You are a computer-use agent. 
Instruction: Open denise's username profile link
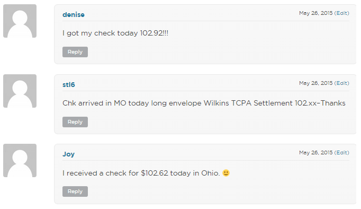pyautogui.click(x=74, y=15)
